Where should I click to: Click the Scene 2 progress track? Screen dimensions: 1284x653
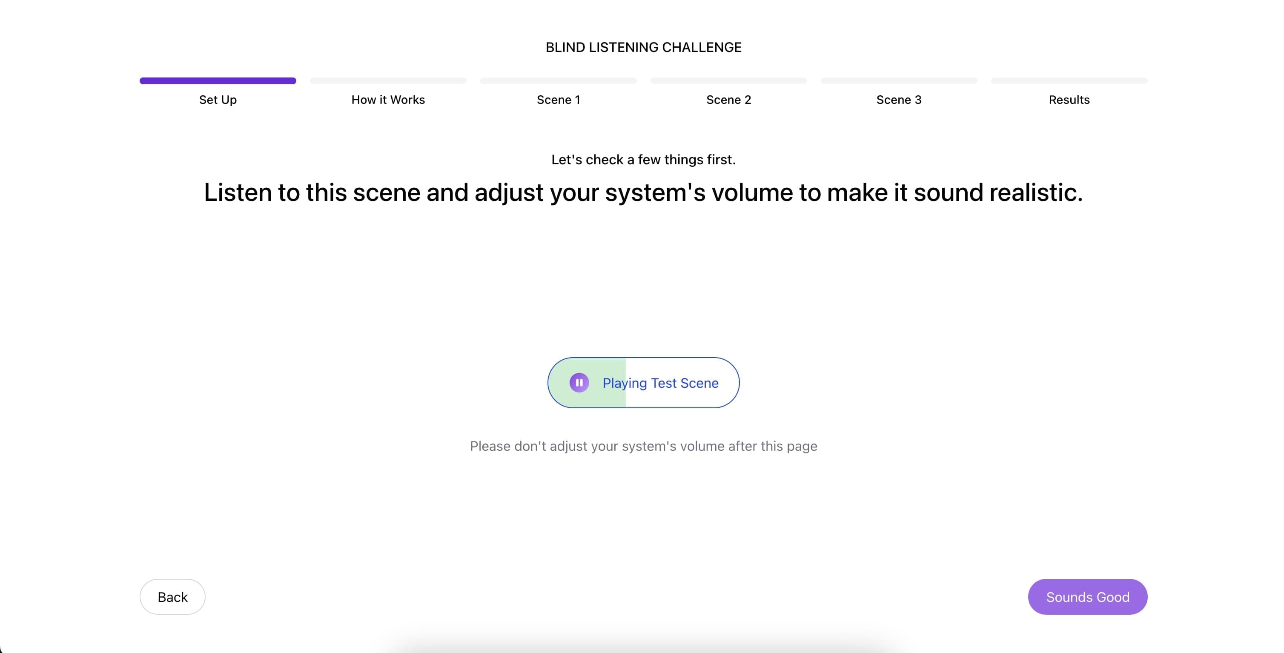[x=729, y=80]
